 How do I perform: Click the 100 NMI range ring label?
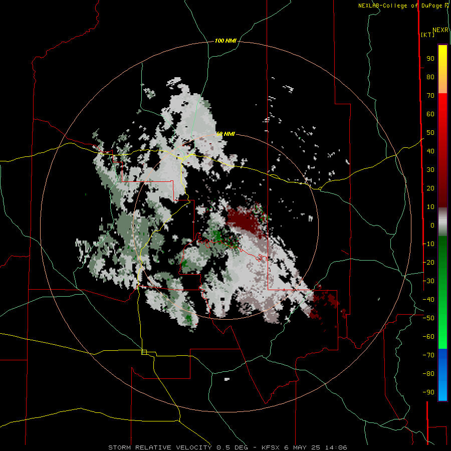pos(225,41)
